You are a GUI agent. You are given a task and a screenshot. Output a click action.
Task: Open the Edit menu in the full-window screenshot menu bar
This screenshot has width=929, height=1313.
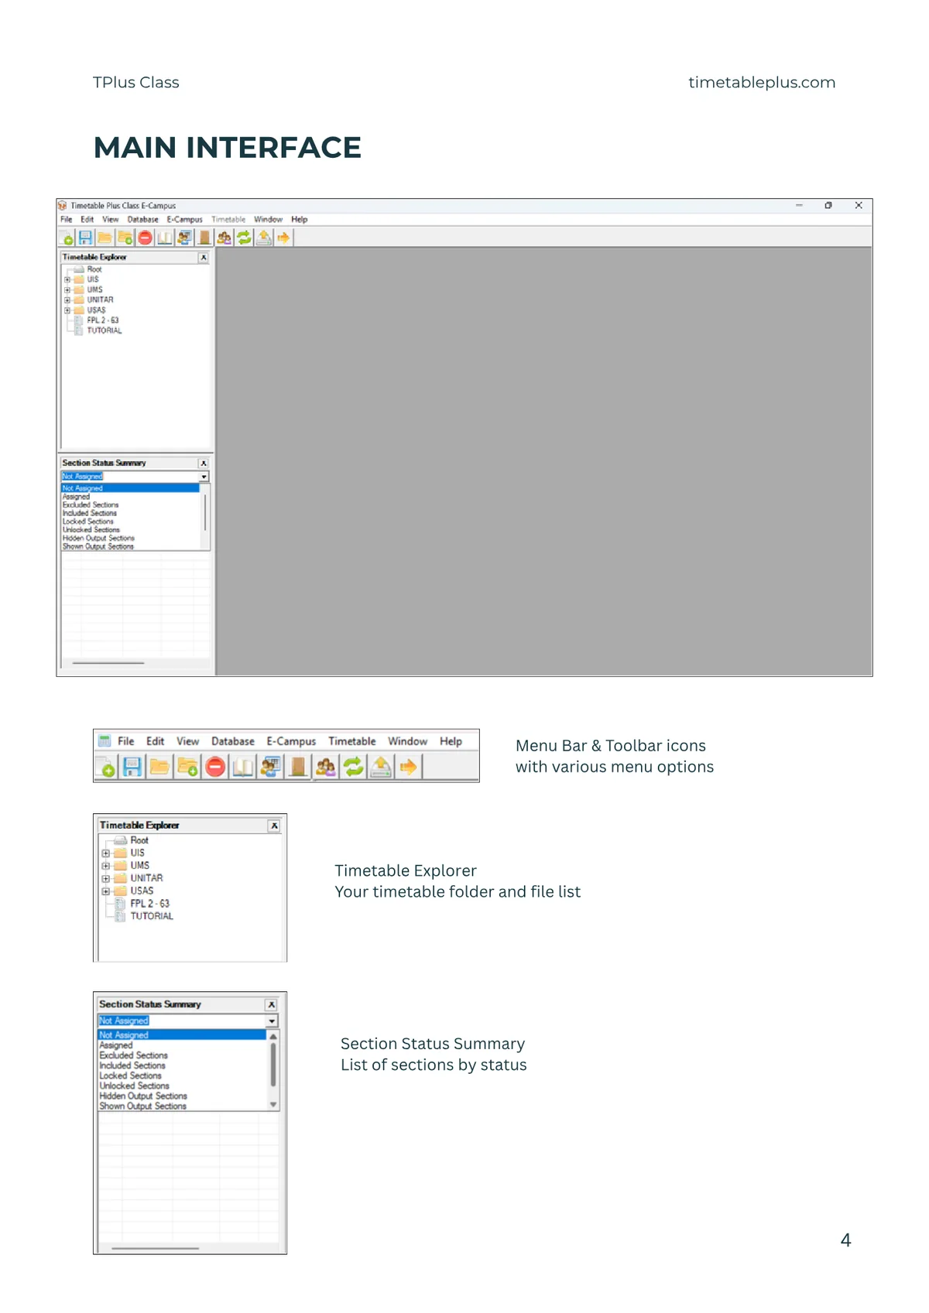pyautogui.click(x=87, y=220)
